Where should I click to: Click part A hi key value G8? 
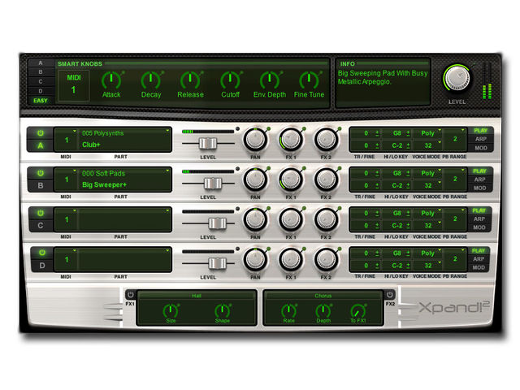pyautogui.click(x=397, y=133)
